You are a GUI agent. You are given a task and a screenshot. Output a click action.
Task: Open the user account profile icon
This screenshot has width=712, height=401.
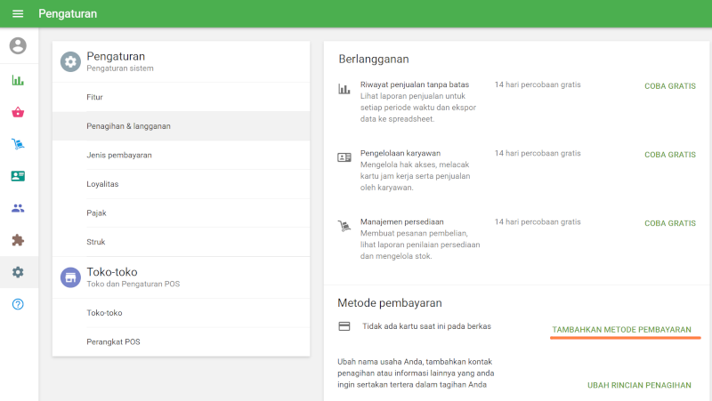point(18,45)
